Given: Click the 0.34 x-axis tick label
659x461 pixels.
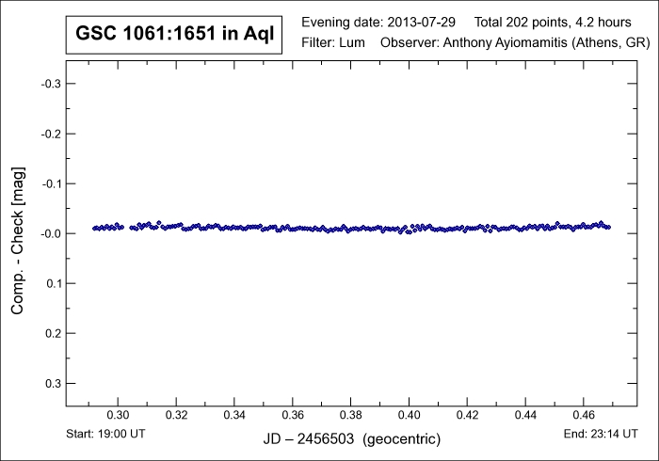Looking at the screenshot, I should [234, 414].
